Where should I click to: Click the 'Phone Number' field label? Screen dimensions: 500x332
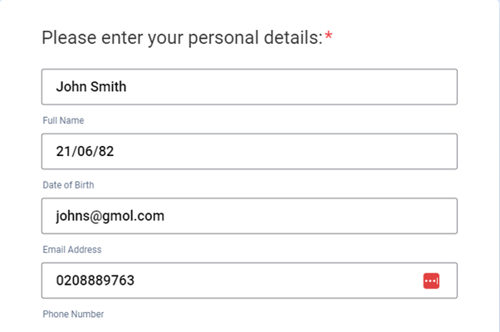(x=73, y=314)
